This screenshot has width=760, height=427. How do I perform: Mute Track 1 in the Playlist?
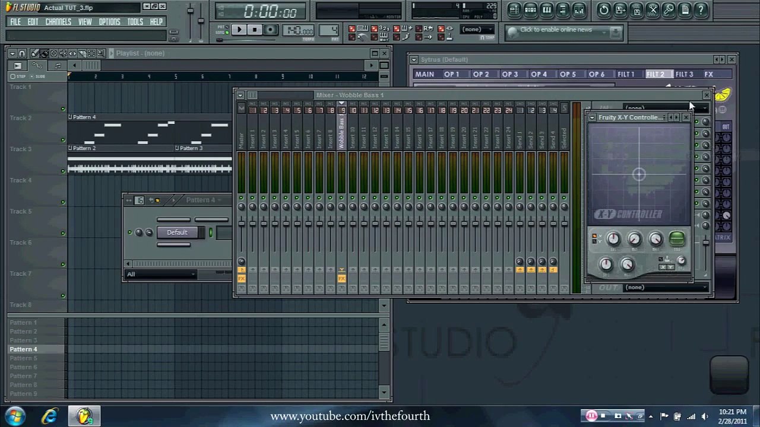(63, 109)
